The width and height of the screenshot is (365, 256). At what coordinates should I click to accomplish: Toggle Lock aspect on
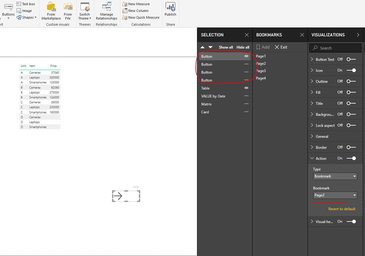point(351,125)
